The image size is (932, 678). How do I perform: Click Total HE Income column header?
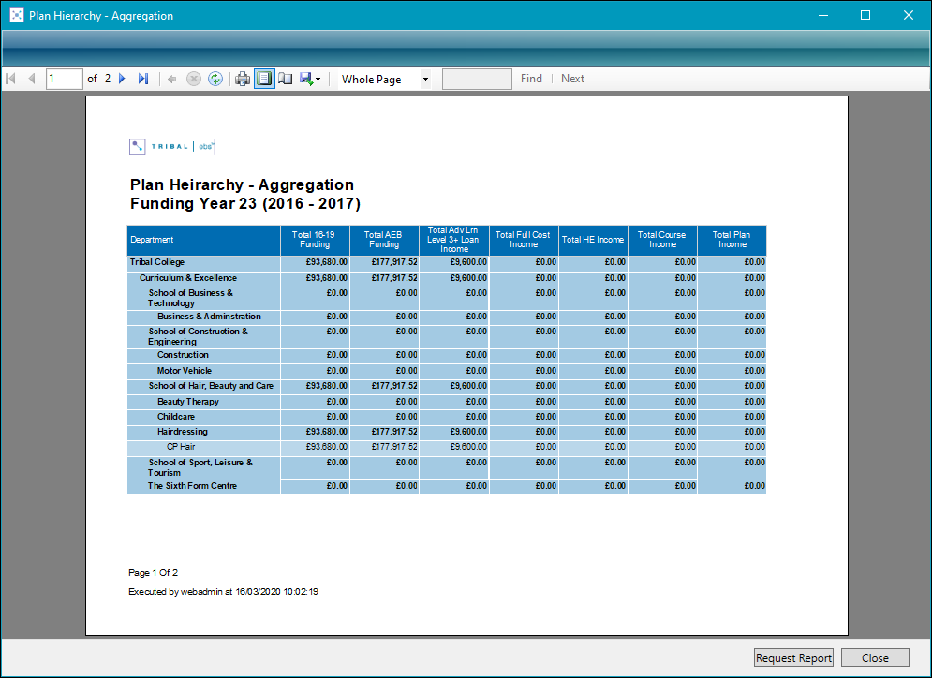593,240
